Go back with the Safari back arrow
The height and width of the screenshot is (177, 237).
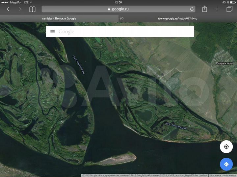click(x=8, y=9)
